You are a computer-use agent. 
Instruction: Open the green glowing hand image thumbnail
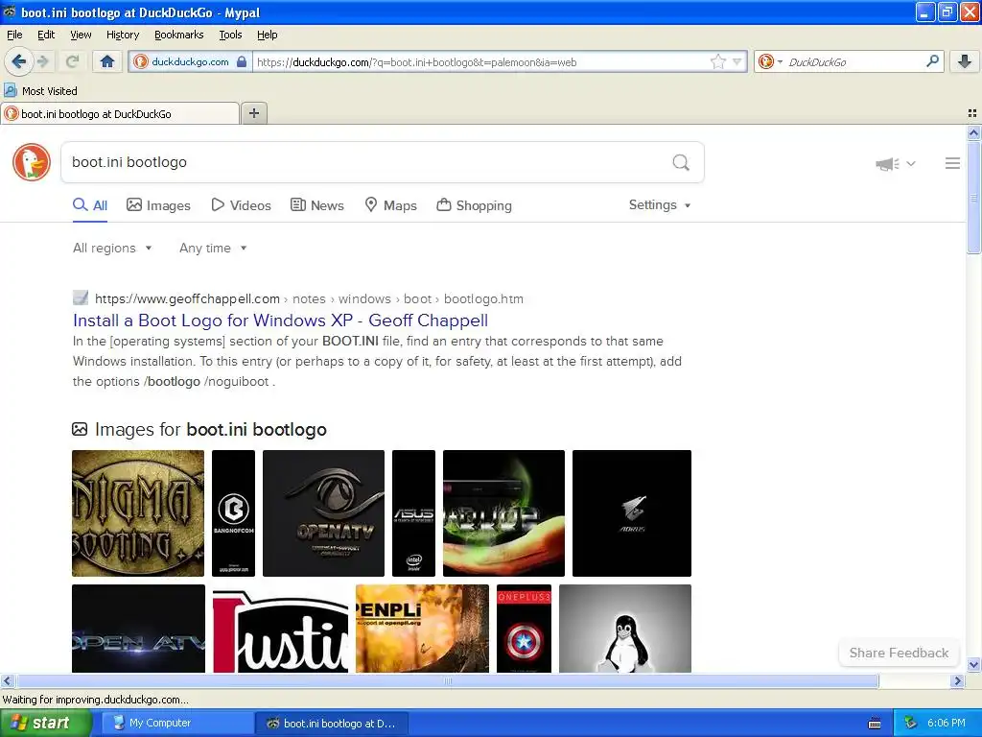(503, 513)
